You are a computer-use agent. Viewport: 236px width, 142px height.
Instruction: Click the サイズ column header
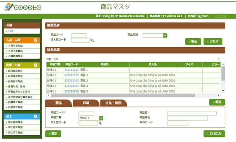189,65
